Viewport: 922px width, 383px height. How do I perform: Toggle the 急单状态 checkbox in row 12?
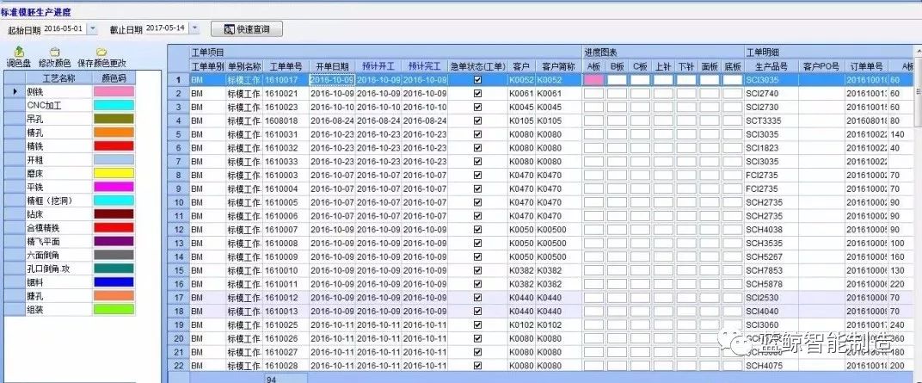pos(477,230)
